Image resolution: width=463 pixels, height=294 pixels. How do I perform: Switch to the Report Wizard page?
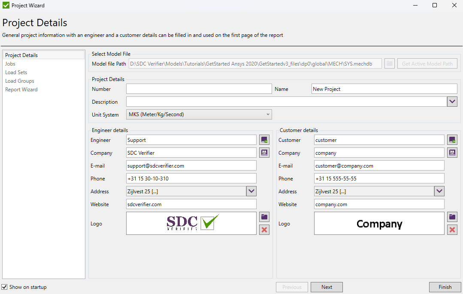(21, 89)
